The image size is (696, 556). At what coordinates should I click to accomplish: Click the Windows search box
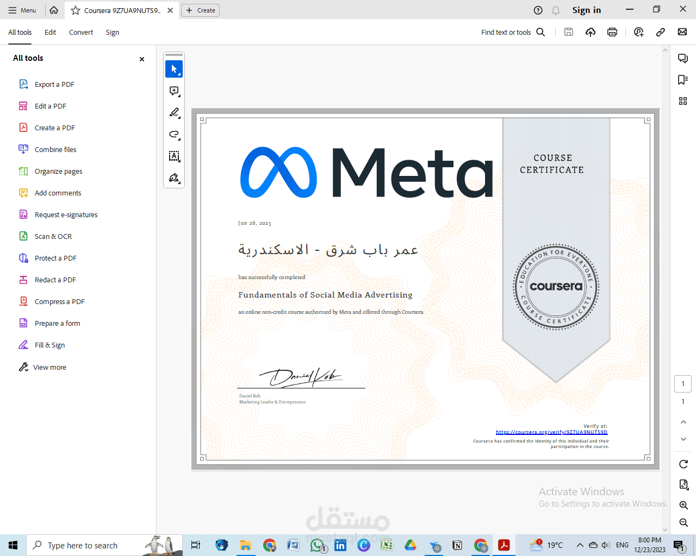pyautogui.click(x=104, y=545)
